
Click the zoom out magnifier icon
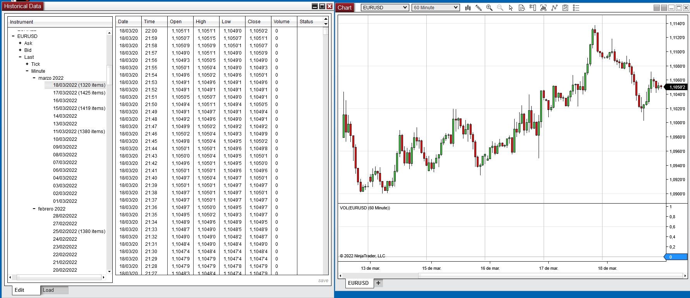coord(500,8)
